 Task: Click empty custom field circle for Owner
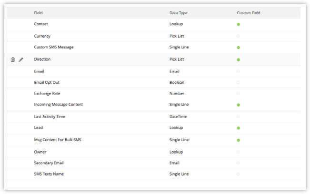pyautogui.click(x=238, y=152)
